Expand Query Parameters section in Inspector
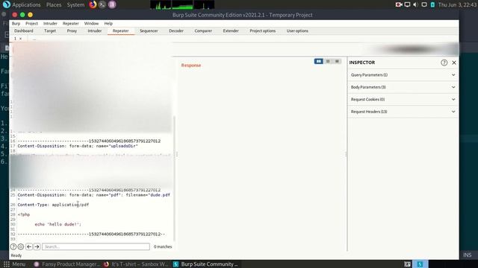 pos(403,74)
